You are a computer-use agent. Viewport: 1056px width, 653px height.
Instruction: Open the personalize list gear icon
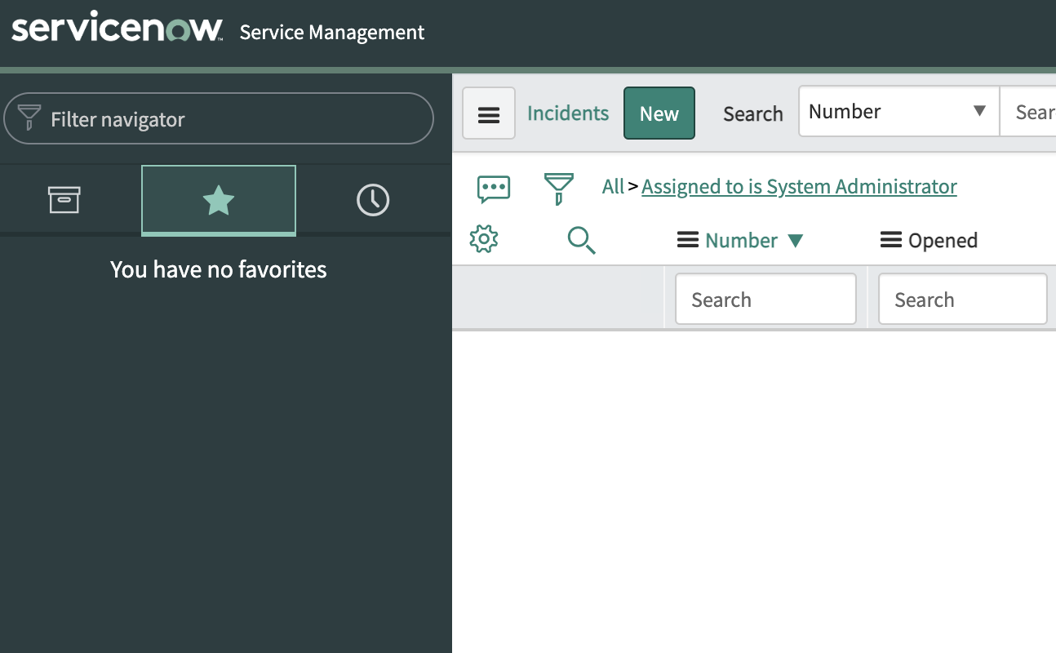pos(484,239)
